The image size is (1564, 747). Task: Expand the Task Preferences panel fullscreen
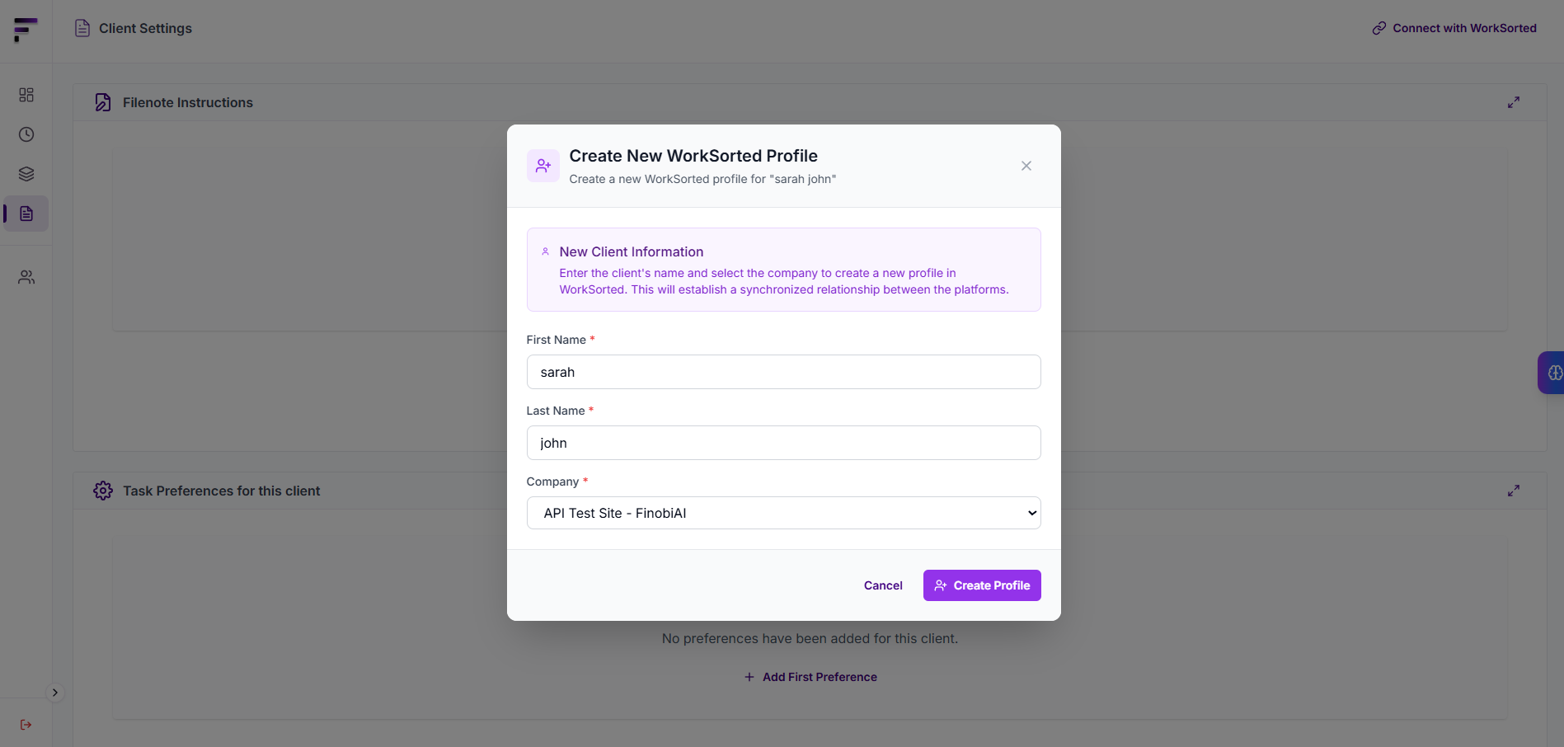pos(1513,490)
